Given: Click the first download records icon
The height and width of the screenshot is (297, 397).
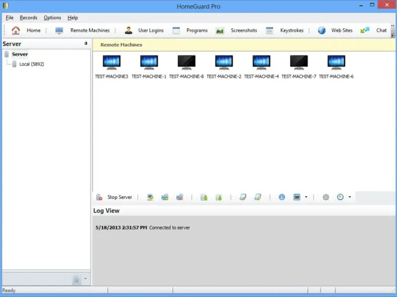Looking at the screenshot, I should click(204, 197).
